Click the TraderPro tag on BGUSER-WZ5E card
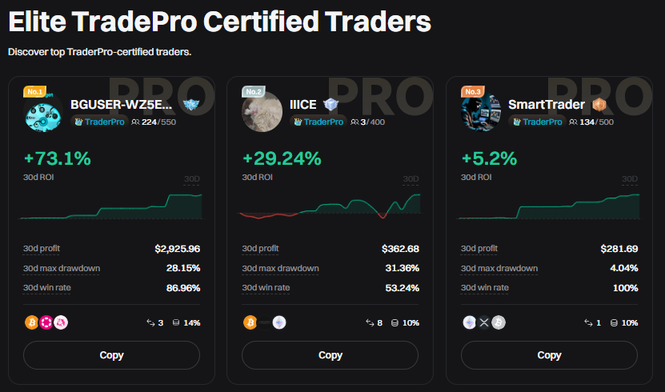 98,122
